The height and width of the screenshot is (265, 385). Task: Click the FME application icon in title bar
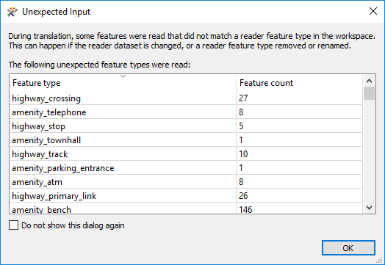[x=12, y=12]
